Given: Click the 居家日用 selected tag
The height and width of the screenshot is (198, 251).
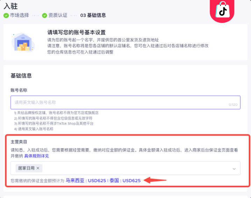Looking at the screenshot, I should (x=29, y=168).
